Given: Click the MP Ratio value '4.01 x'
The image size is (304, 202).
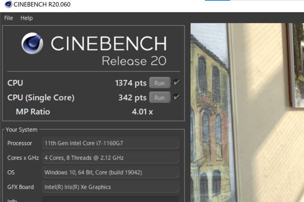Looking at the screenshot, I should point(142,112).
